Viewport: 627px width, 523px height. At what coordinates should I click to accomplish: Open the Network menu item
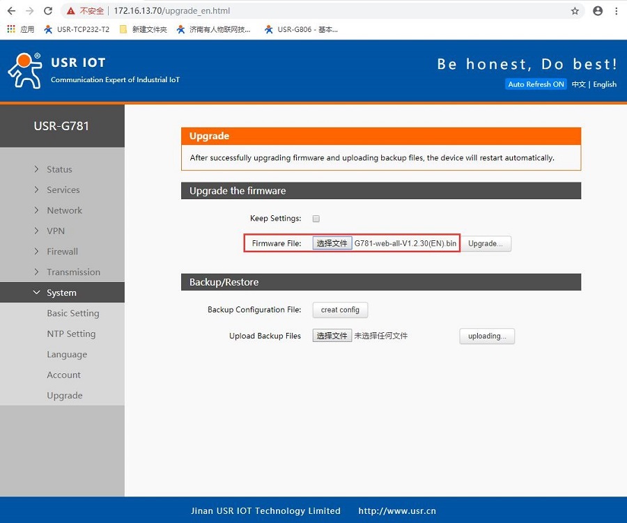(x=64, y=210)
